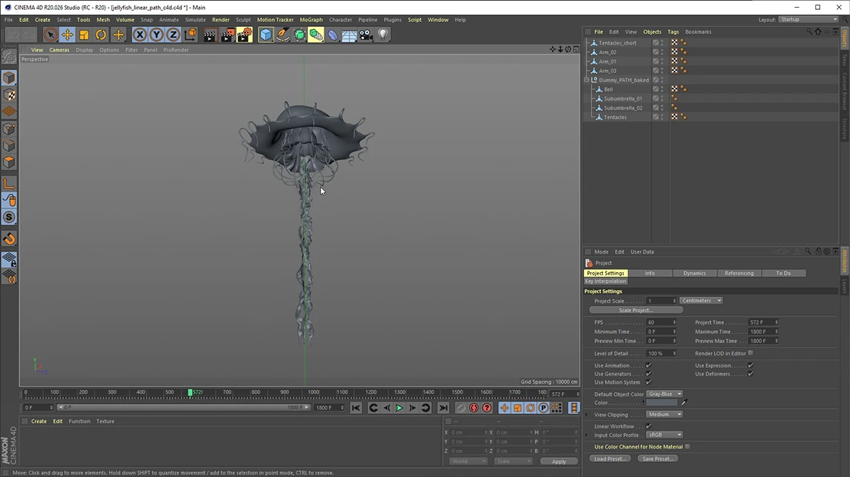Open the MoGraph menu
The width and height of the screenshot is (850, 477).
(310, 20)
